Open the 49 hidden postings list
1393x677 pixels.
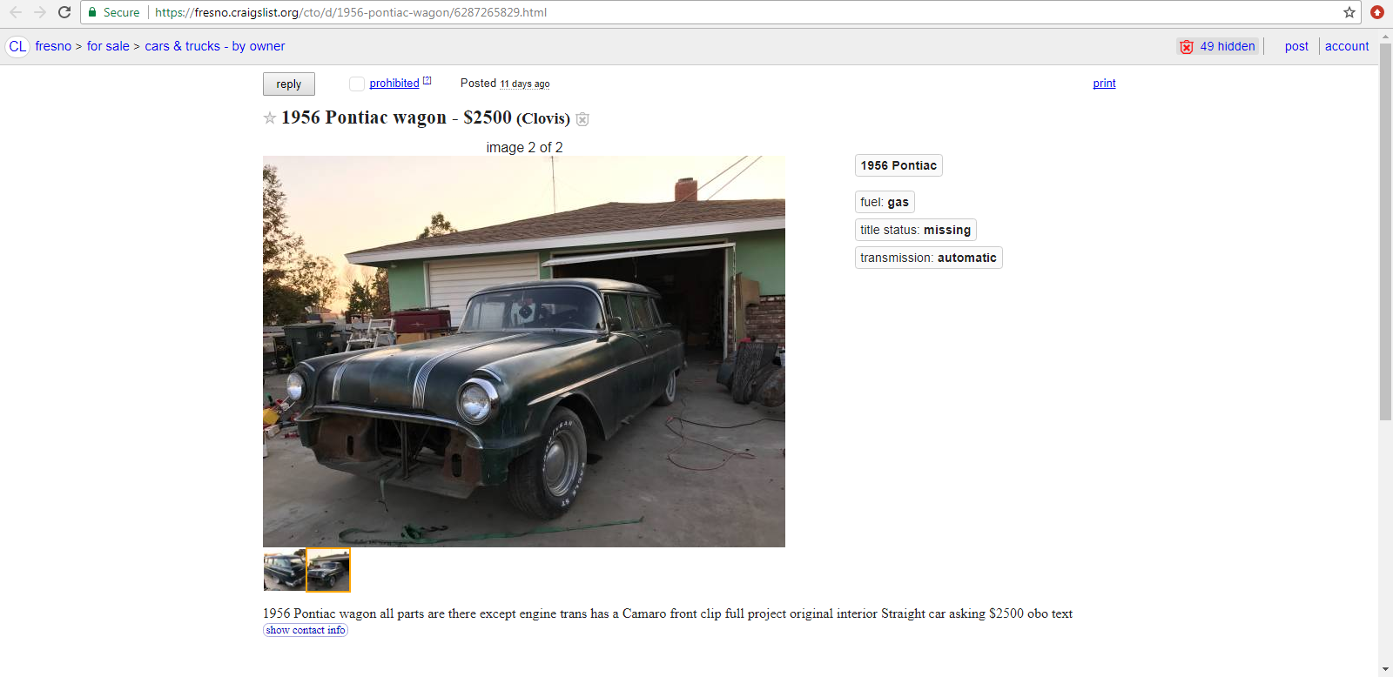[x=1218, y=46]
